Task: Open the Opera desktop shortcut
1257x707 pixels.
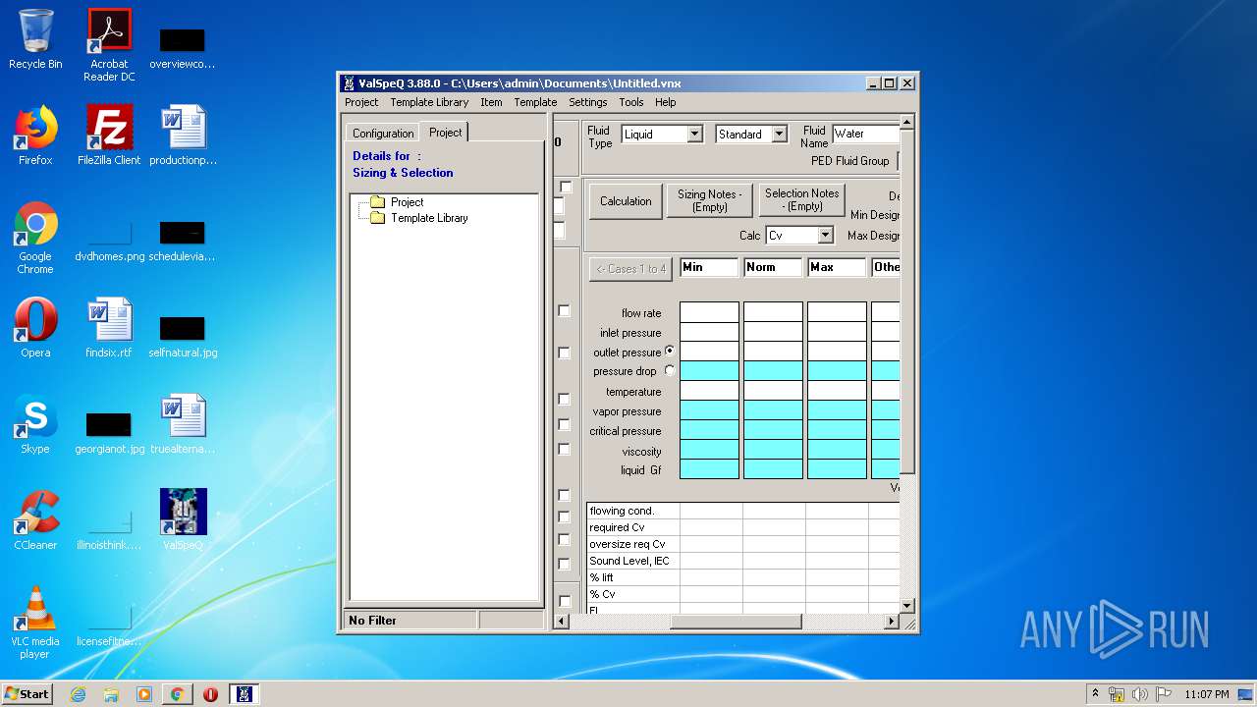Action: 35,328
